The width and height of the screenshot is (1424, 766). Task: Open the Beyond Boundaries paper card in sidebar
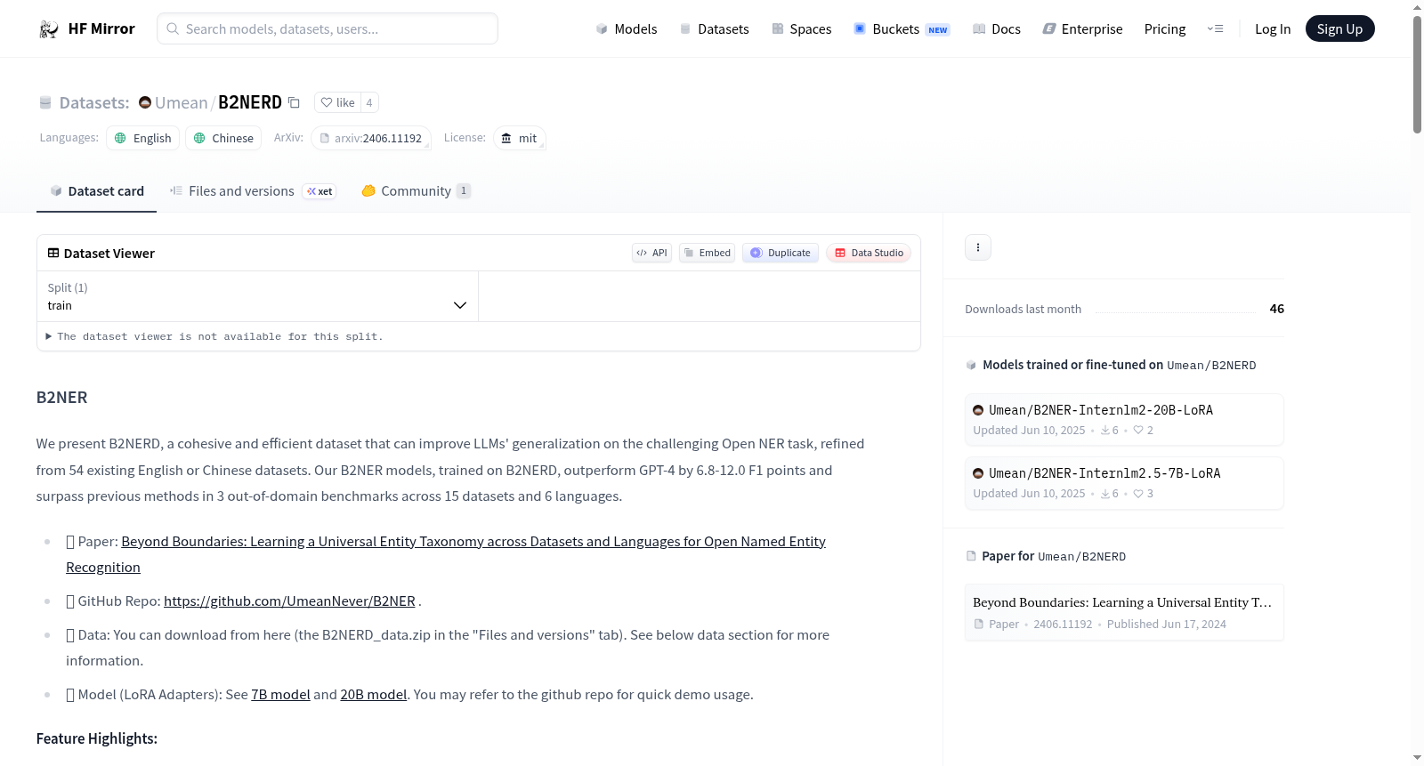pos(1124,612)
